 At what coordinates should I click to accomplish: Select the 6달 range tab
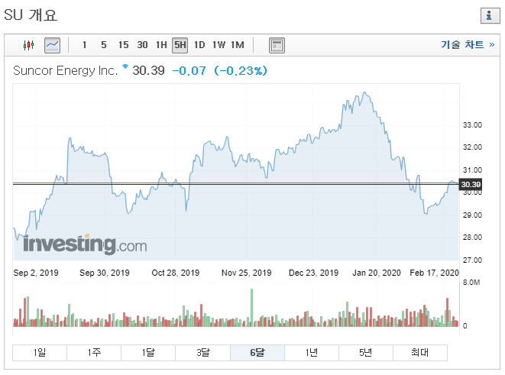257,352
